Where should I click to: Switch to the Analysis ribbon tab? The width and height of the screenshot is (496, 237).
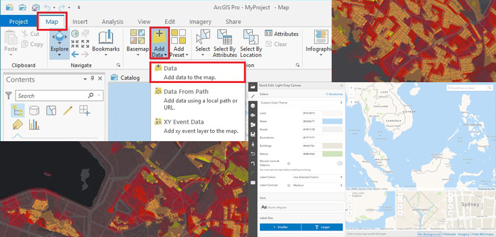113,21
